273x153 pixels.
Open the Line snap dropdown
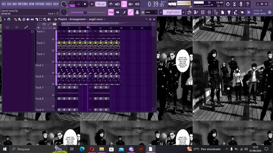click(x=151, y=12)
